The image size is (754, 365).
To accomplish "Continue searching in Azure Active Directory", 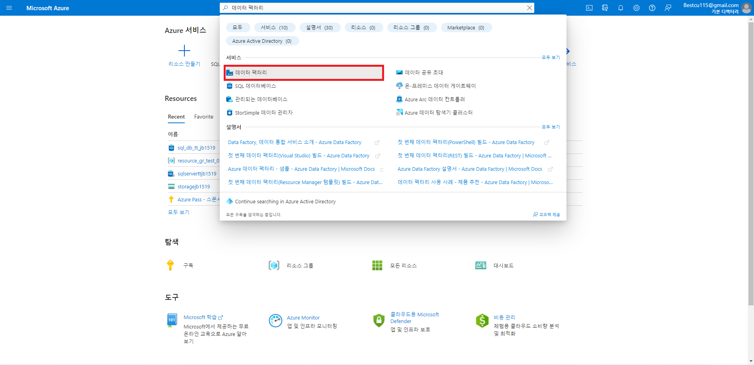I will point(285,202).
